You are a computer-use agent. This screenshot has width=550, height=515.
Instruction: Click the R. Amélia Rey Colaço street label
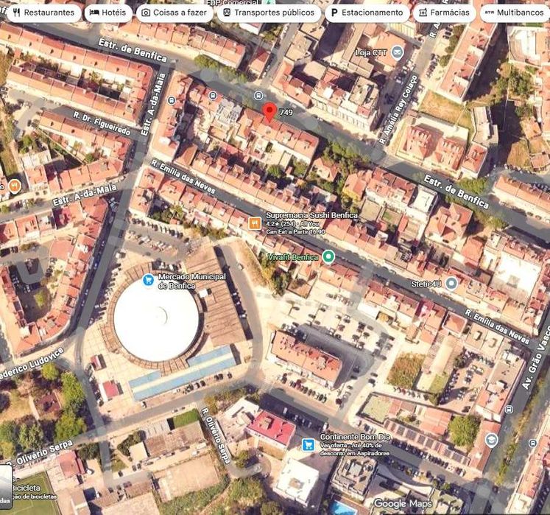(398, 109)
